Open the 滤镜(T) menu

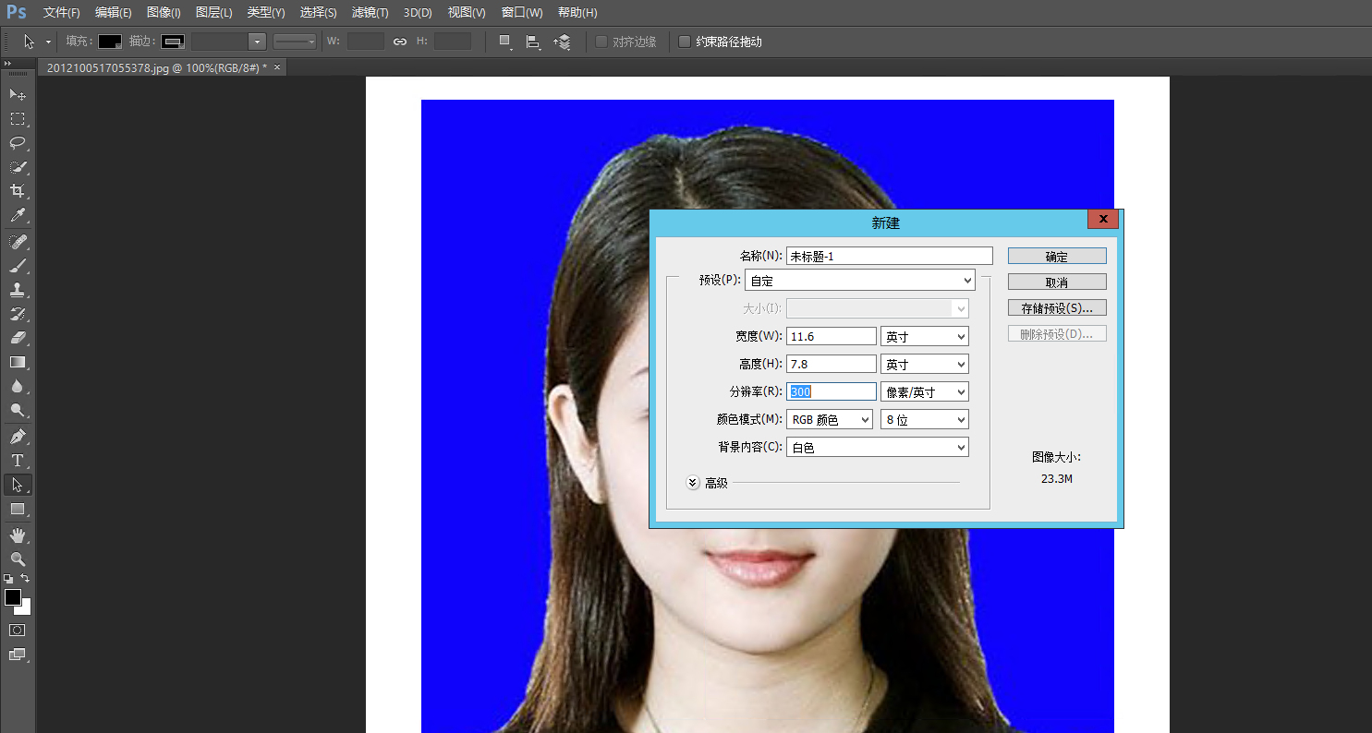coord(370,13)
